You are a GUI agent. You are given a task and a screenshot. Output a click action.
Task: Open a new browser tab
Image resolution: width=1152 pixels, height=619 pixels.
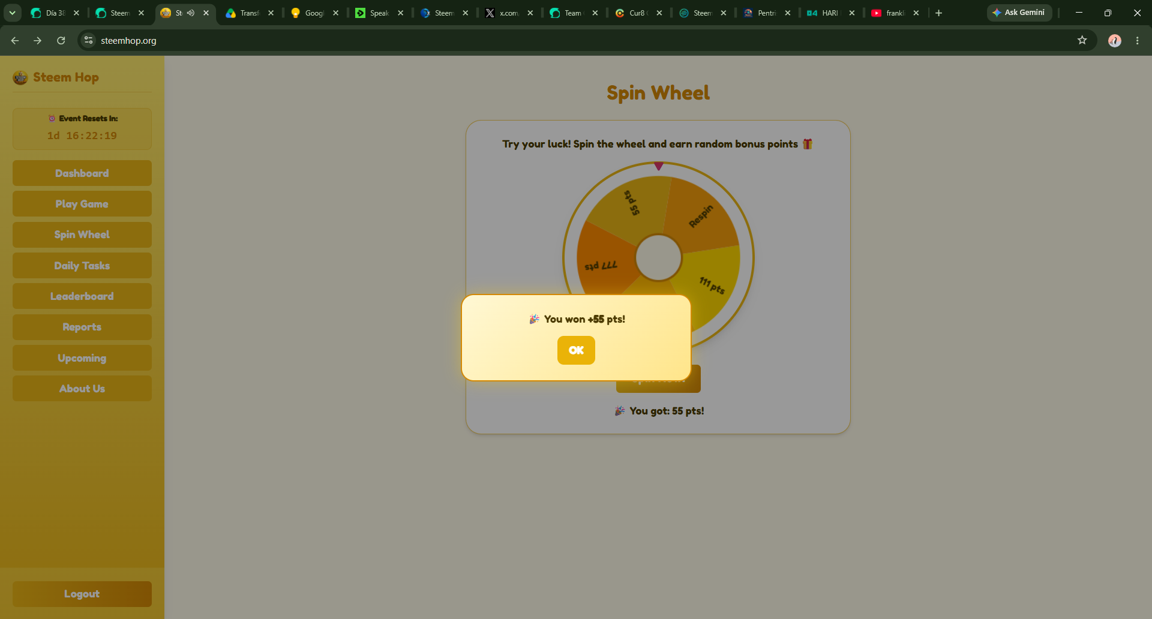click(x=938, y=13)
